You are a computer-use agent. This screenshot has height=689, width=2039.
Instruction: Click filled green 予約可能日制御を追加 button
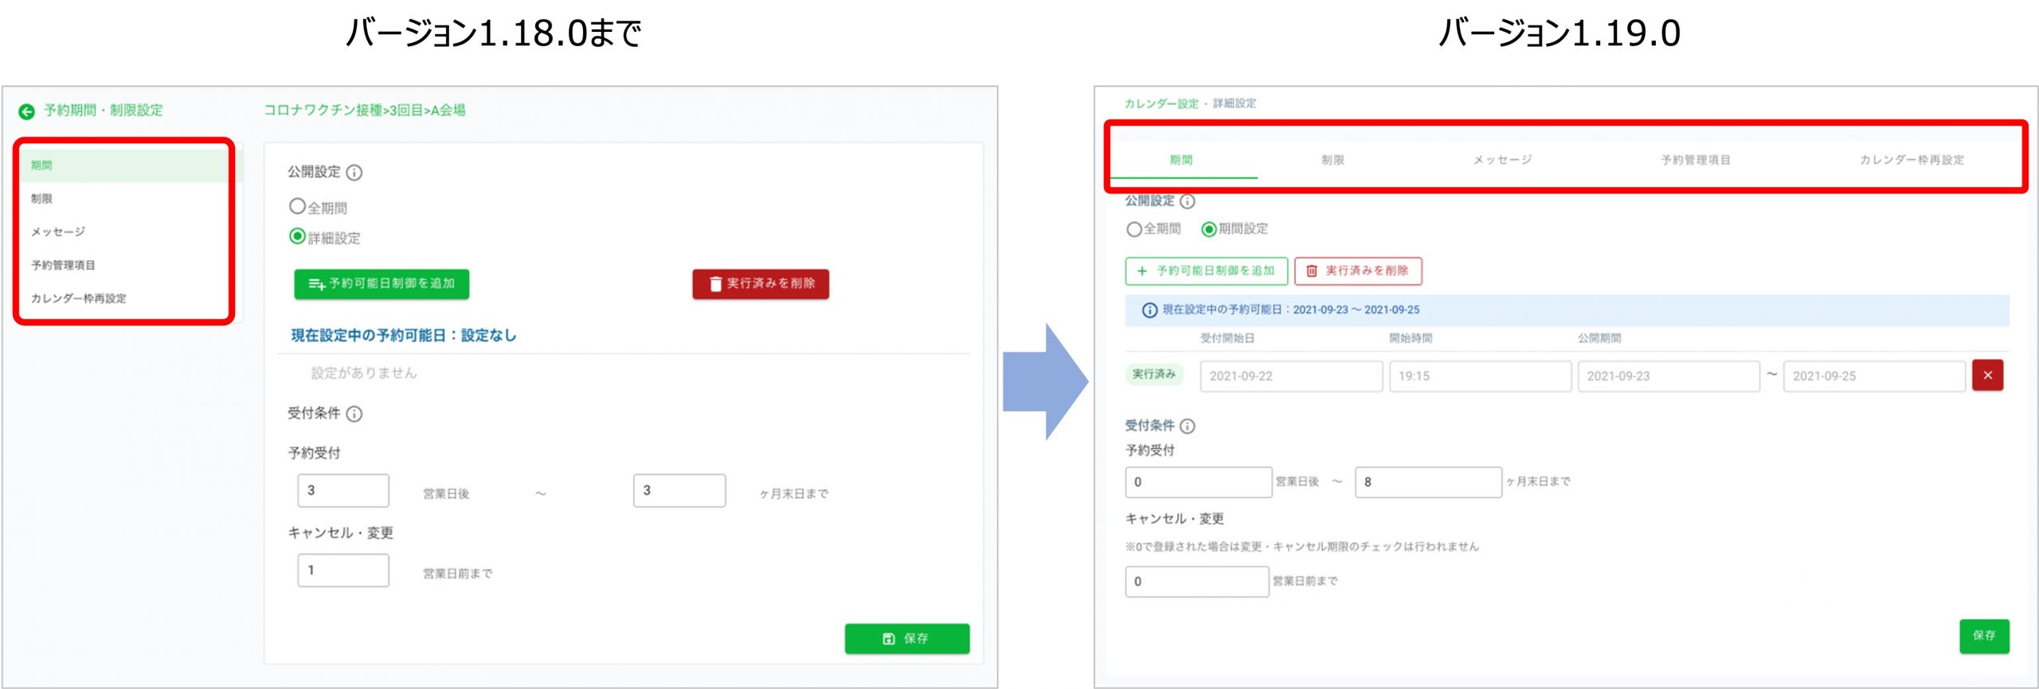click(382, 284)
